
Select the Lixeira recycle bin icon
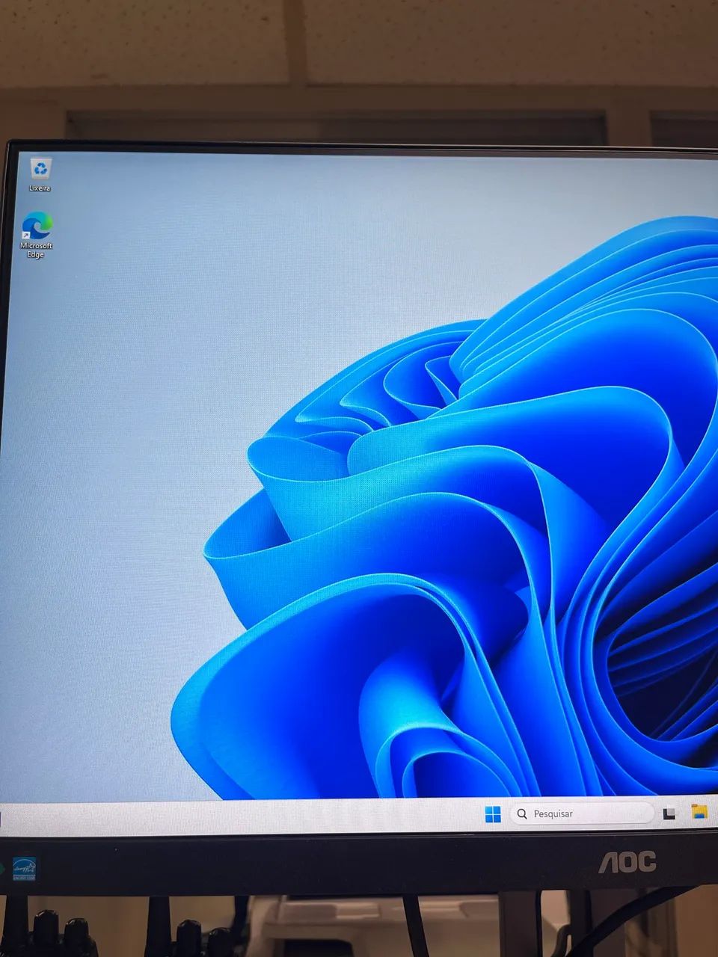coord(40,173)
